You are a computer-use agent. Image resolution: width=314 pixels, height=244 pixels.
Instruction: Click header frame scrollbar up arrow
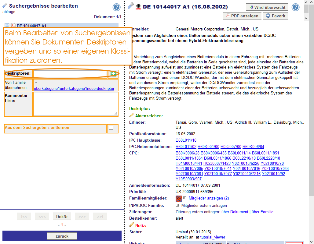click(x=306, y=2)
